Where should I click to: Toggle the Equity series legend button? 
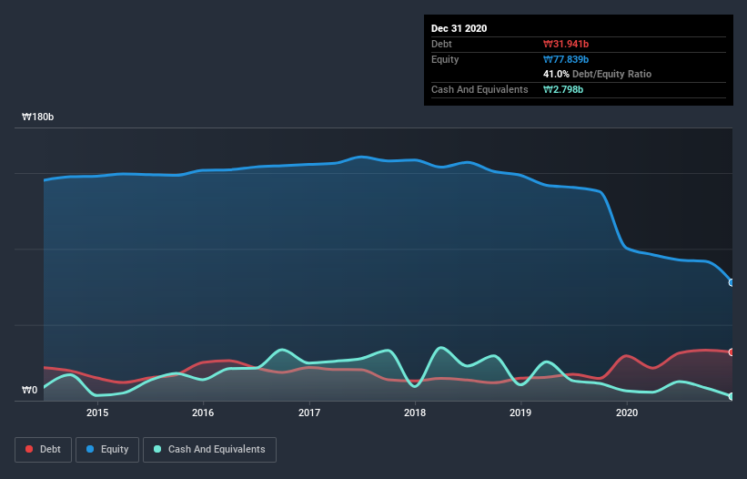click(107, 450)
